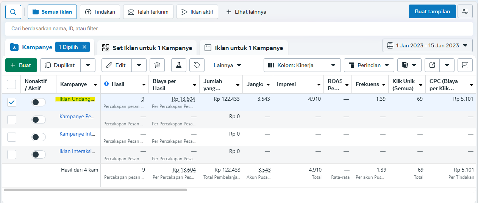Image resolution: width=478 pixels, height=203 pixels.
Task: Delete selected campaign with trash icon
Action: 157,65
